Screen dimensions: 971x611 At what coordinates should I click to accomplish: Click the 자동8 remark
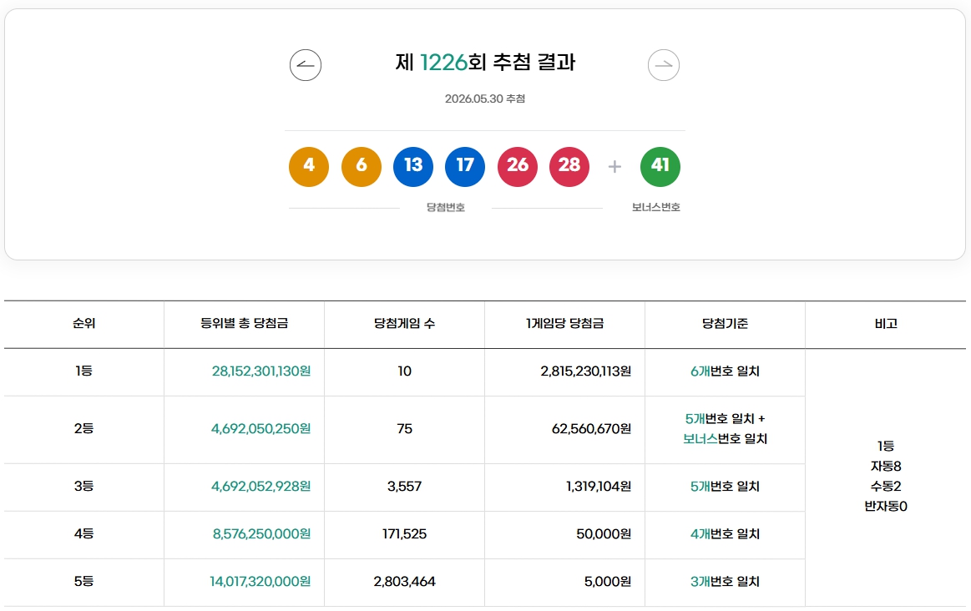point(886,466)
